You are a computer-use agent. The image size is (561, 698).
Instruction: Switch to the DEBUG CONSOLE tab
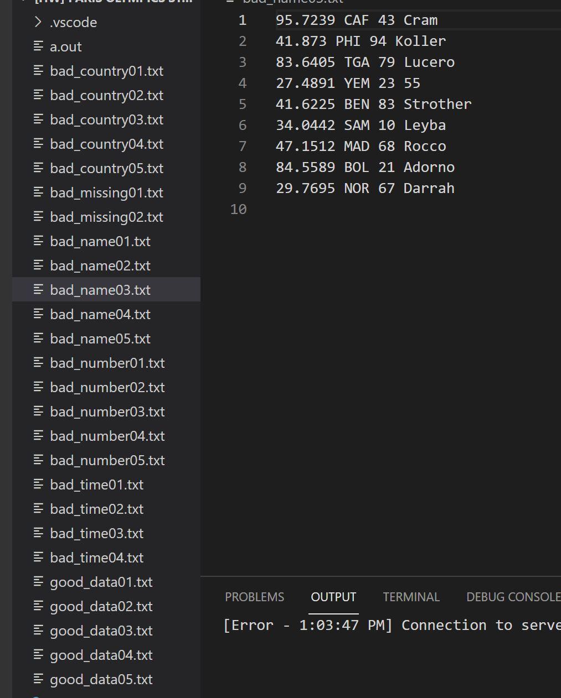tap(512, 597)
